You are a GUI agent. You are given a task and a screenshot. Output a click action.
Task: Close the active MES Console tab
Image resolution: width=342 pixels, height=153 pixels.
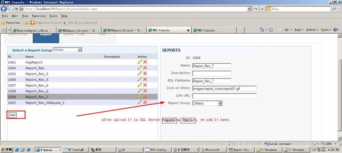pos(188,30)
